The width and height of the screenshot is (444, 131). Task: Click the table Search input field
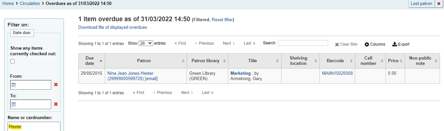(x=303, y=43)
